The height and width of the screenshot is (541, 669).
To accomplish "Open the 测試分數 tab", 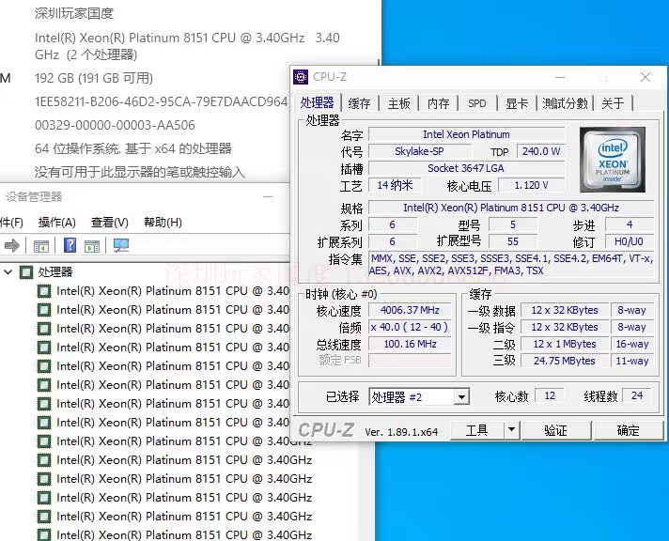I will click(565, 103).
